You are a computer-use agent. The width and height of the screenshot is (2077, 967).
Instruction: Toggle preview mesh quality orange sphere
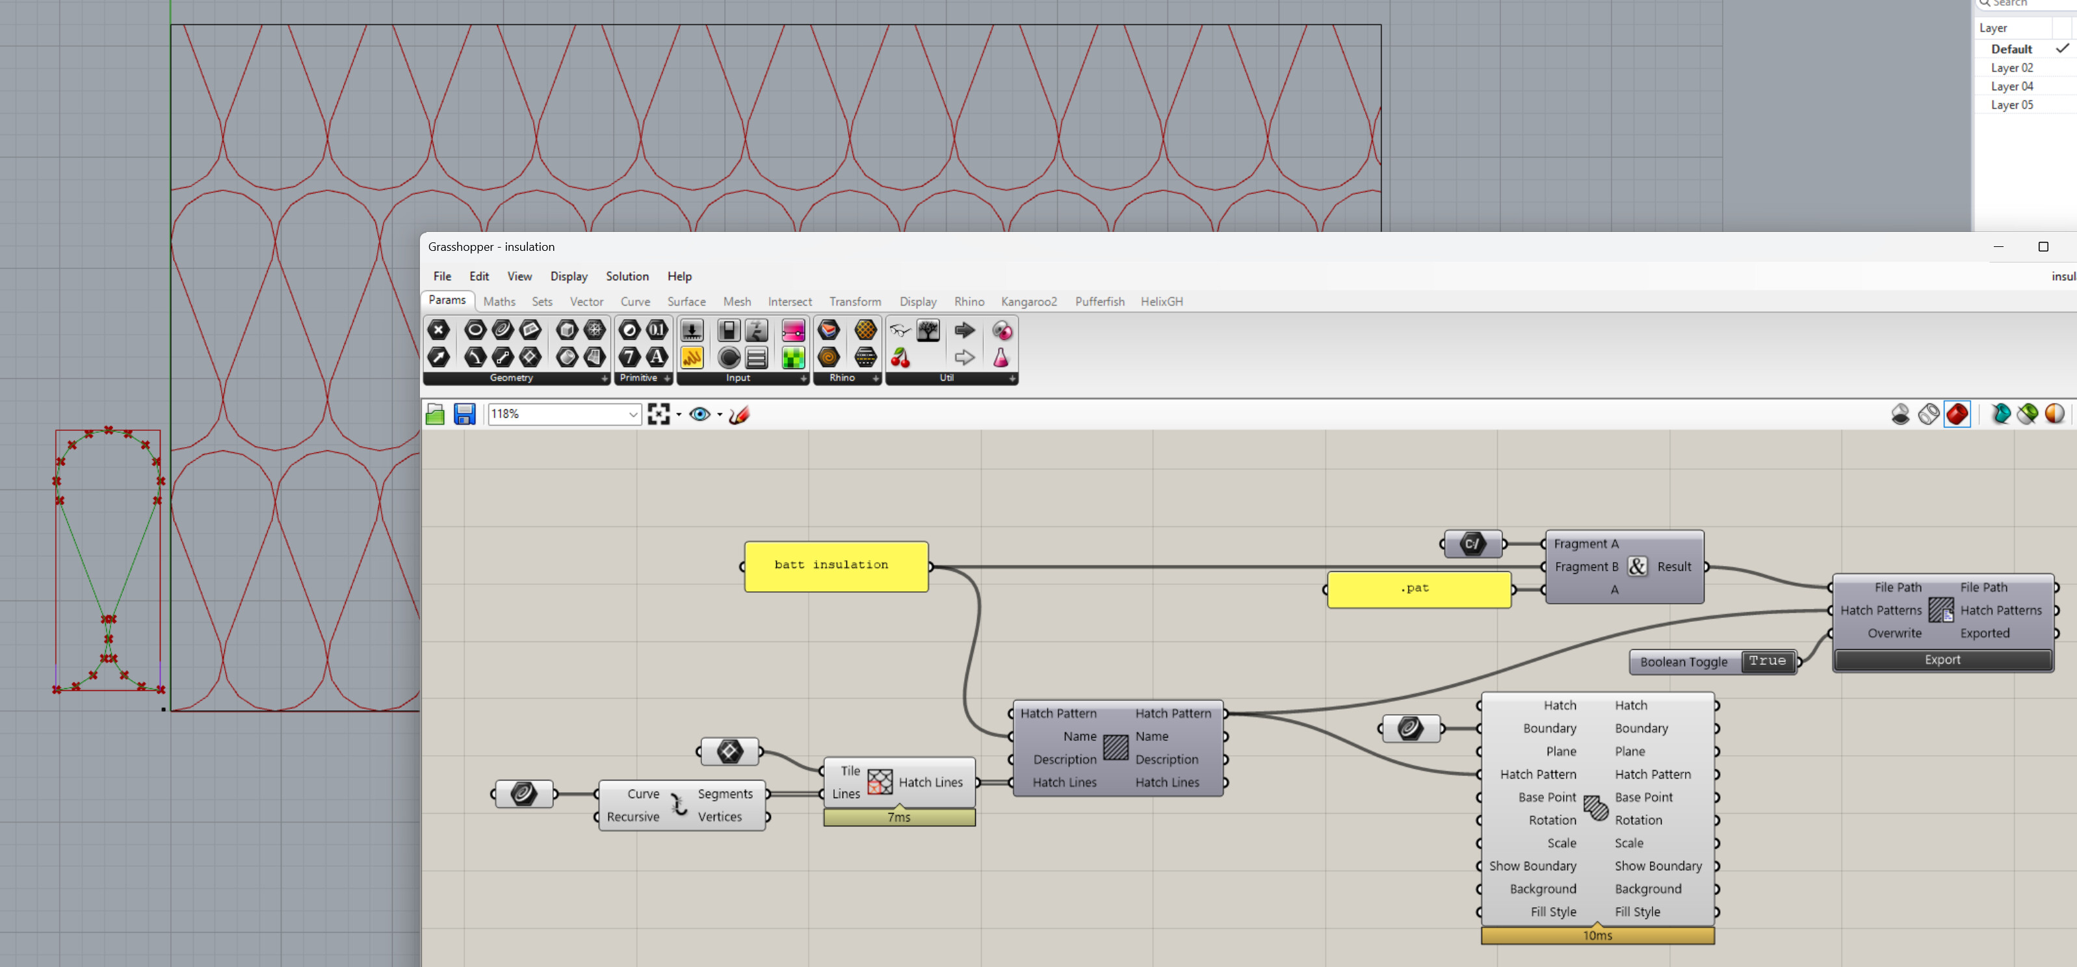tap(2056, 414)
